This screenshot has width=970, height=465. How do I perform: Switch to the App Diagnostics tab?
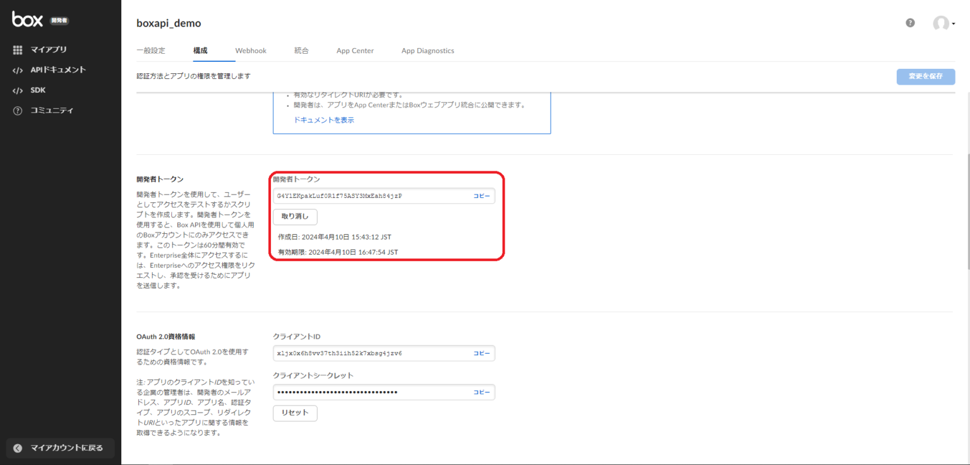pos(428,50)
